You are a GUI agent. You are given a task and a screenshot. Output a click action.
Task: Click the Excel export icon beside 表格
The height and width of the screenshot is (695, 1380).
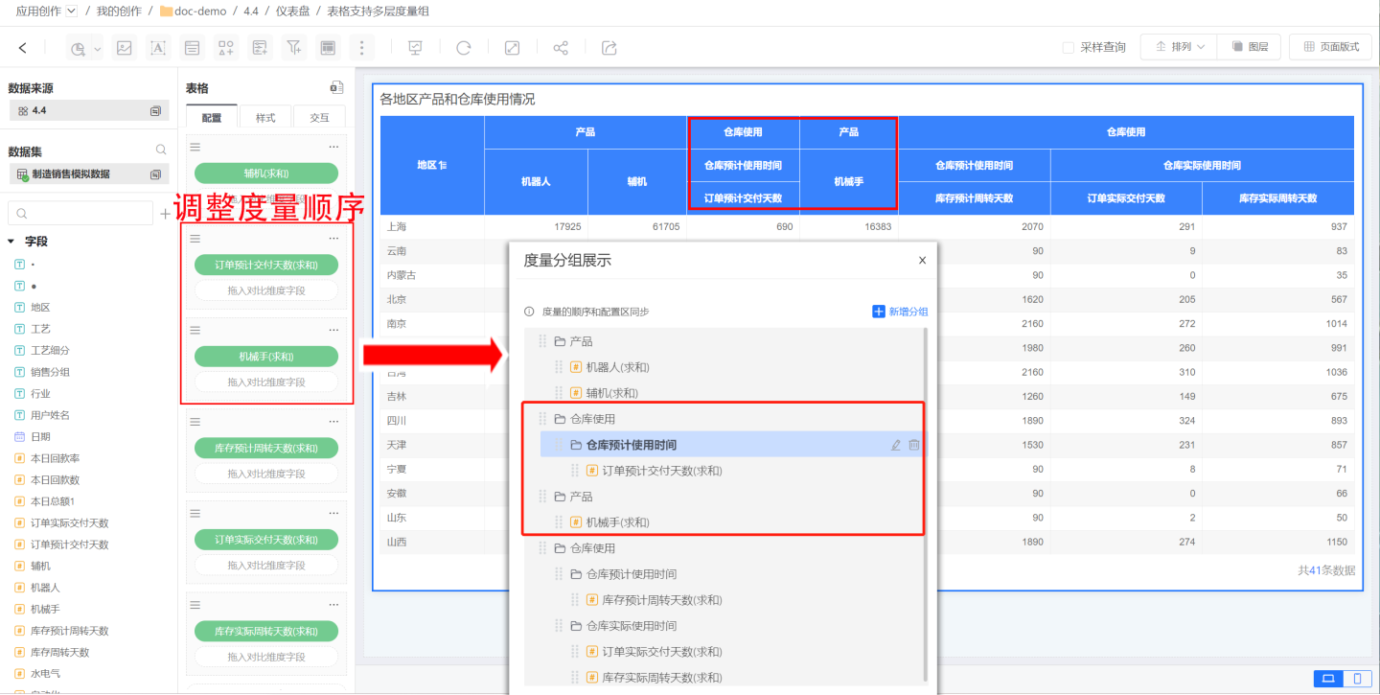335,87
